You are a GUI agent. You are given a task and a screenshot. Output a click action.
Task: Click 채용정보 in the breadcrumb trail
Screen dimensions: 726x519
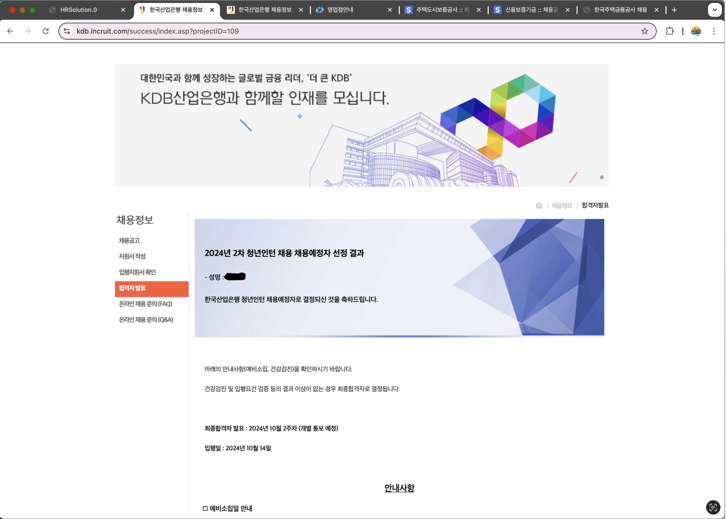pyautogui.click(x=562, y=206)
